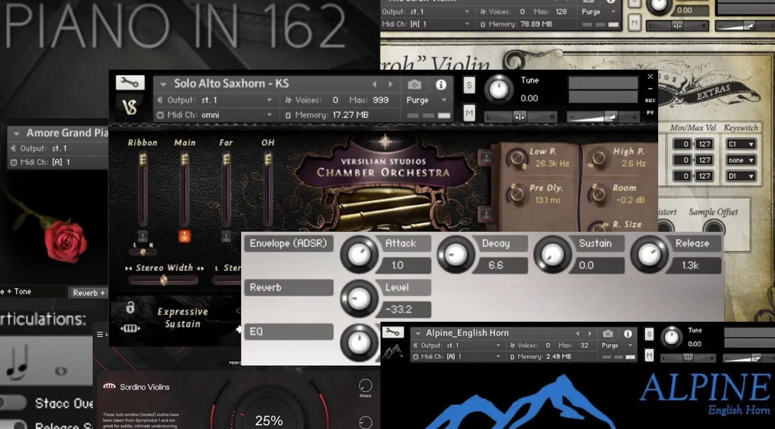This screenshot has height=429, width=775.
Task: Open wrench edit mode for Solo Alto Saxhorn
Action: point(130,82)
